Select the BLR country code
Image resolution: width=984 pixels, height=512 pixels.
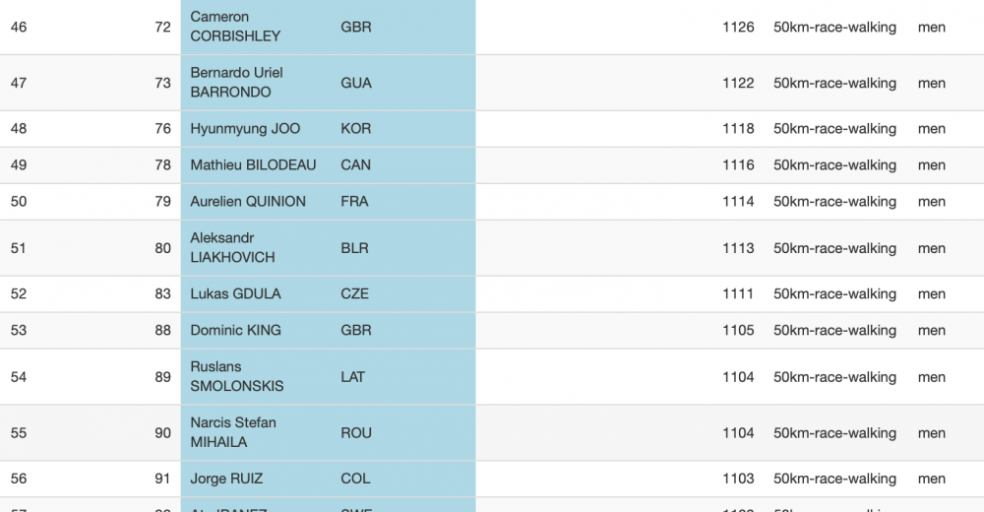click(x=355, y=249)
